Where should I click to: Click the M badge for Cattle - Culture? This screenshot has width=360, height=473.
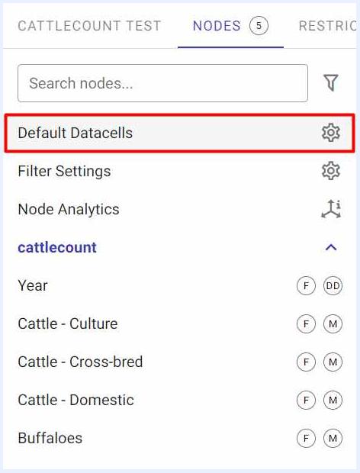tap(333, 323)
